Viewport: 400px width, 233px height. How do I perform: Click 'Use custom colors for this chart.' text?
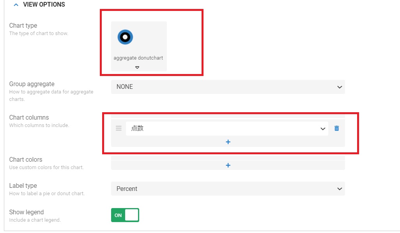pos(46,168)
